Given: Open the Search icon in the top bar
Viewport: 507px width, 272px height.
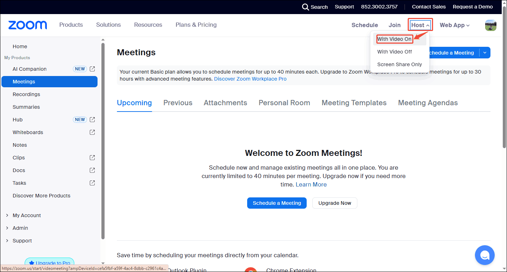Looking at the screenshot, I should [305, 7].
